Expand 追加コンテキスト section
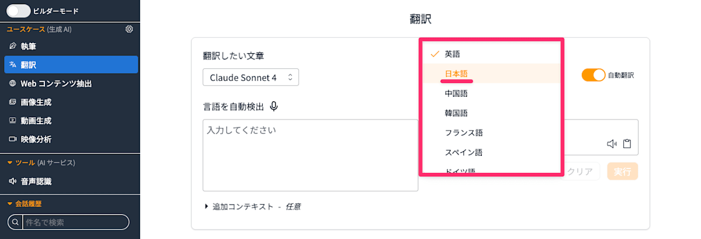This screenshot has width=701, height=239. [252, 206]
